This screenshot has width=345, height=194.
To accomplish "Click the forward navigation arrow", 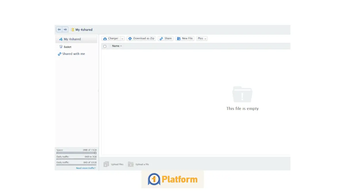I will [x=65, y=30].
